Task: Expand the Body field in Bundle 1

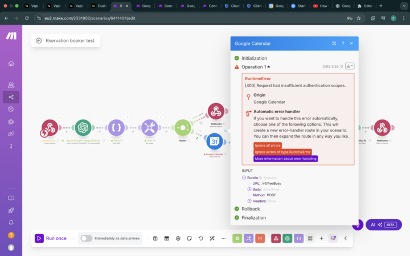Action: coord(249,189)
